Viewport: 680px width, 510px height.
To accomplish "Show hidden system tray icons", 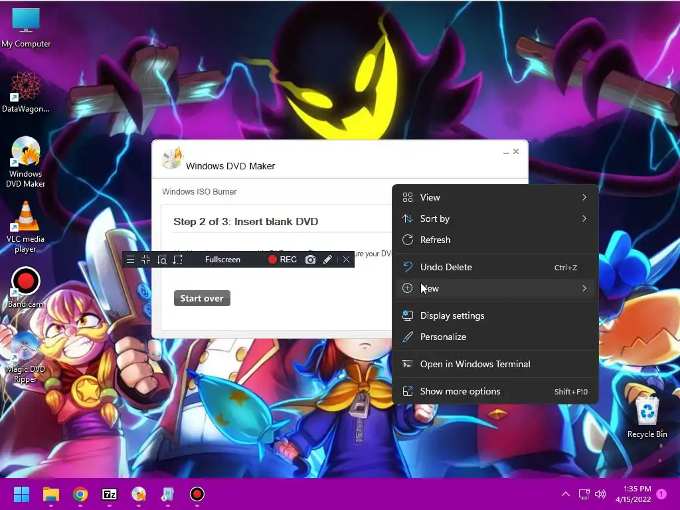I will click(566, 494).
